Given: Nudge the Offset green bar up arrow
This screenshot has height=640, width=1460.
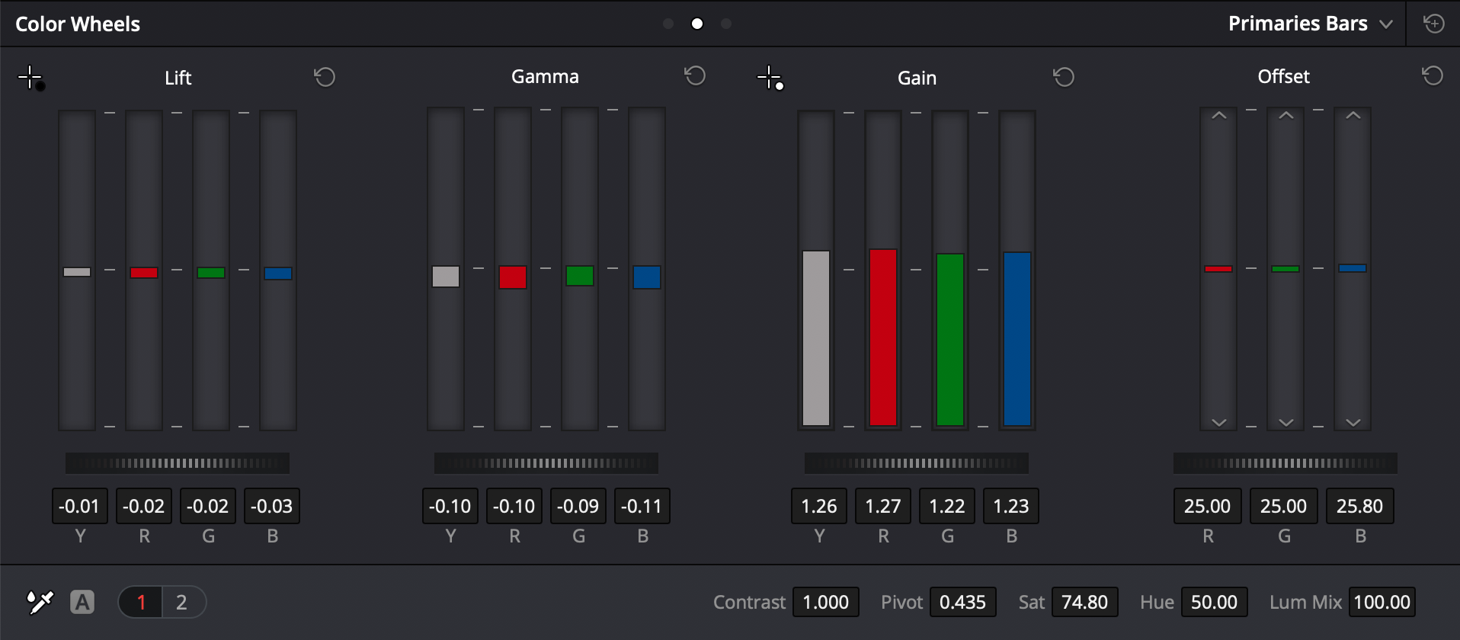Looking at the screenshot, I should (x=1286, y=116).
